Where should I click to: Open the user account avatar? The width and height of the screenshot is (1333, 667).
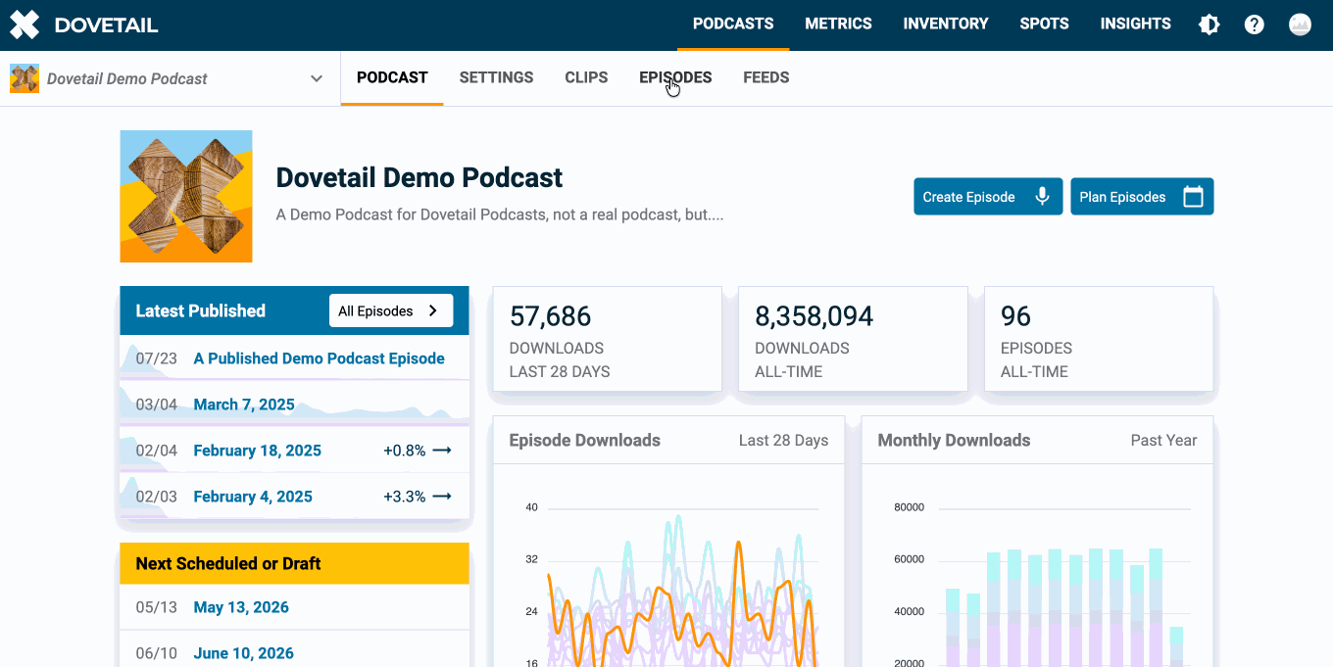pos(1300,24)
